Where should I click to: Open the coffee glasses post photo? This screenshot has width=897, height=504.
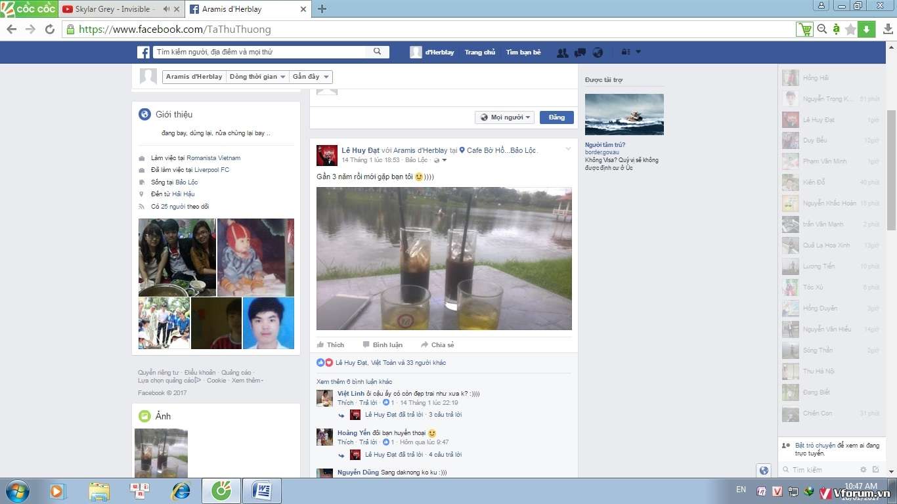pos(444,259)
